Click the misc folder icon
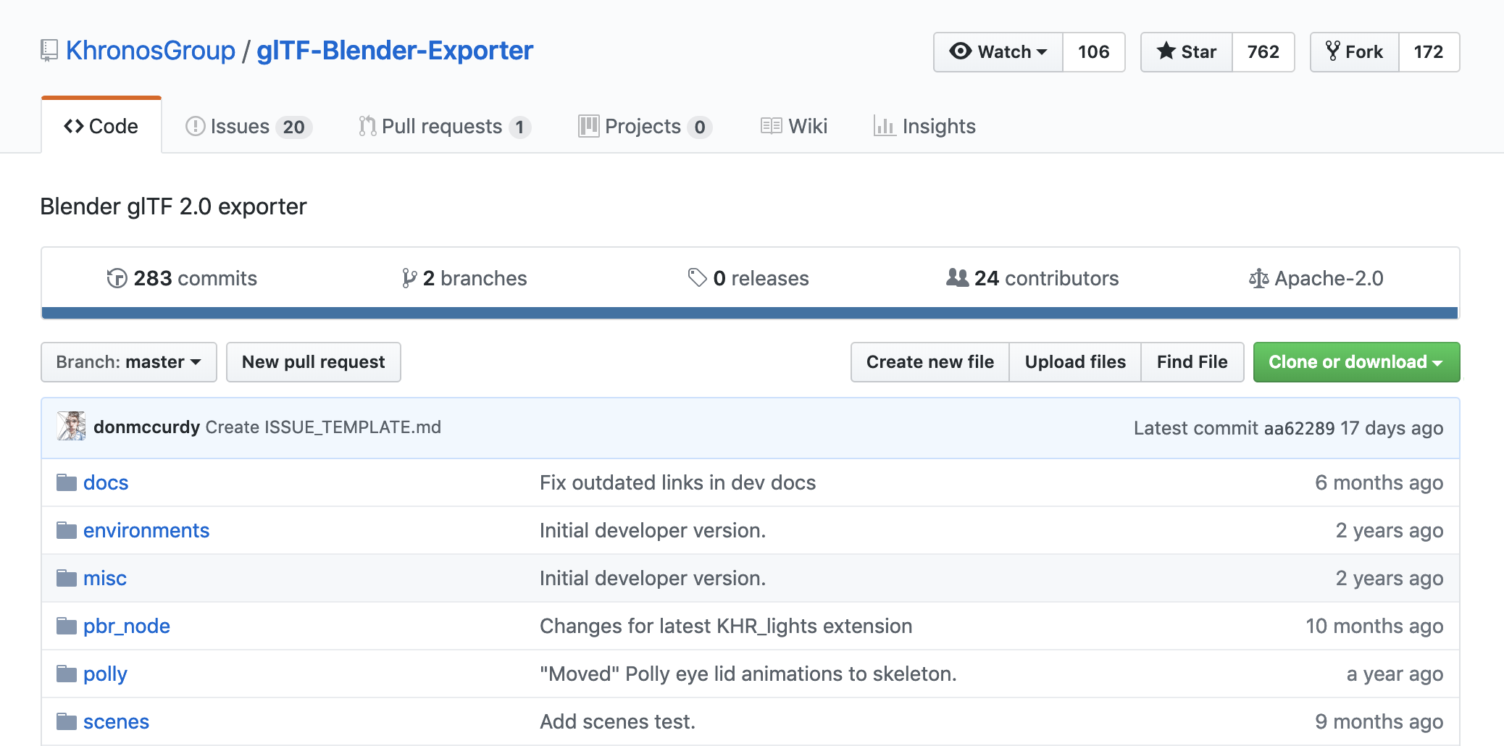Viewport: 1504px width, 746px height. coord(67,578)
